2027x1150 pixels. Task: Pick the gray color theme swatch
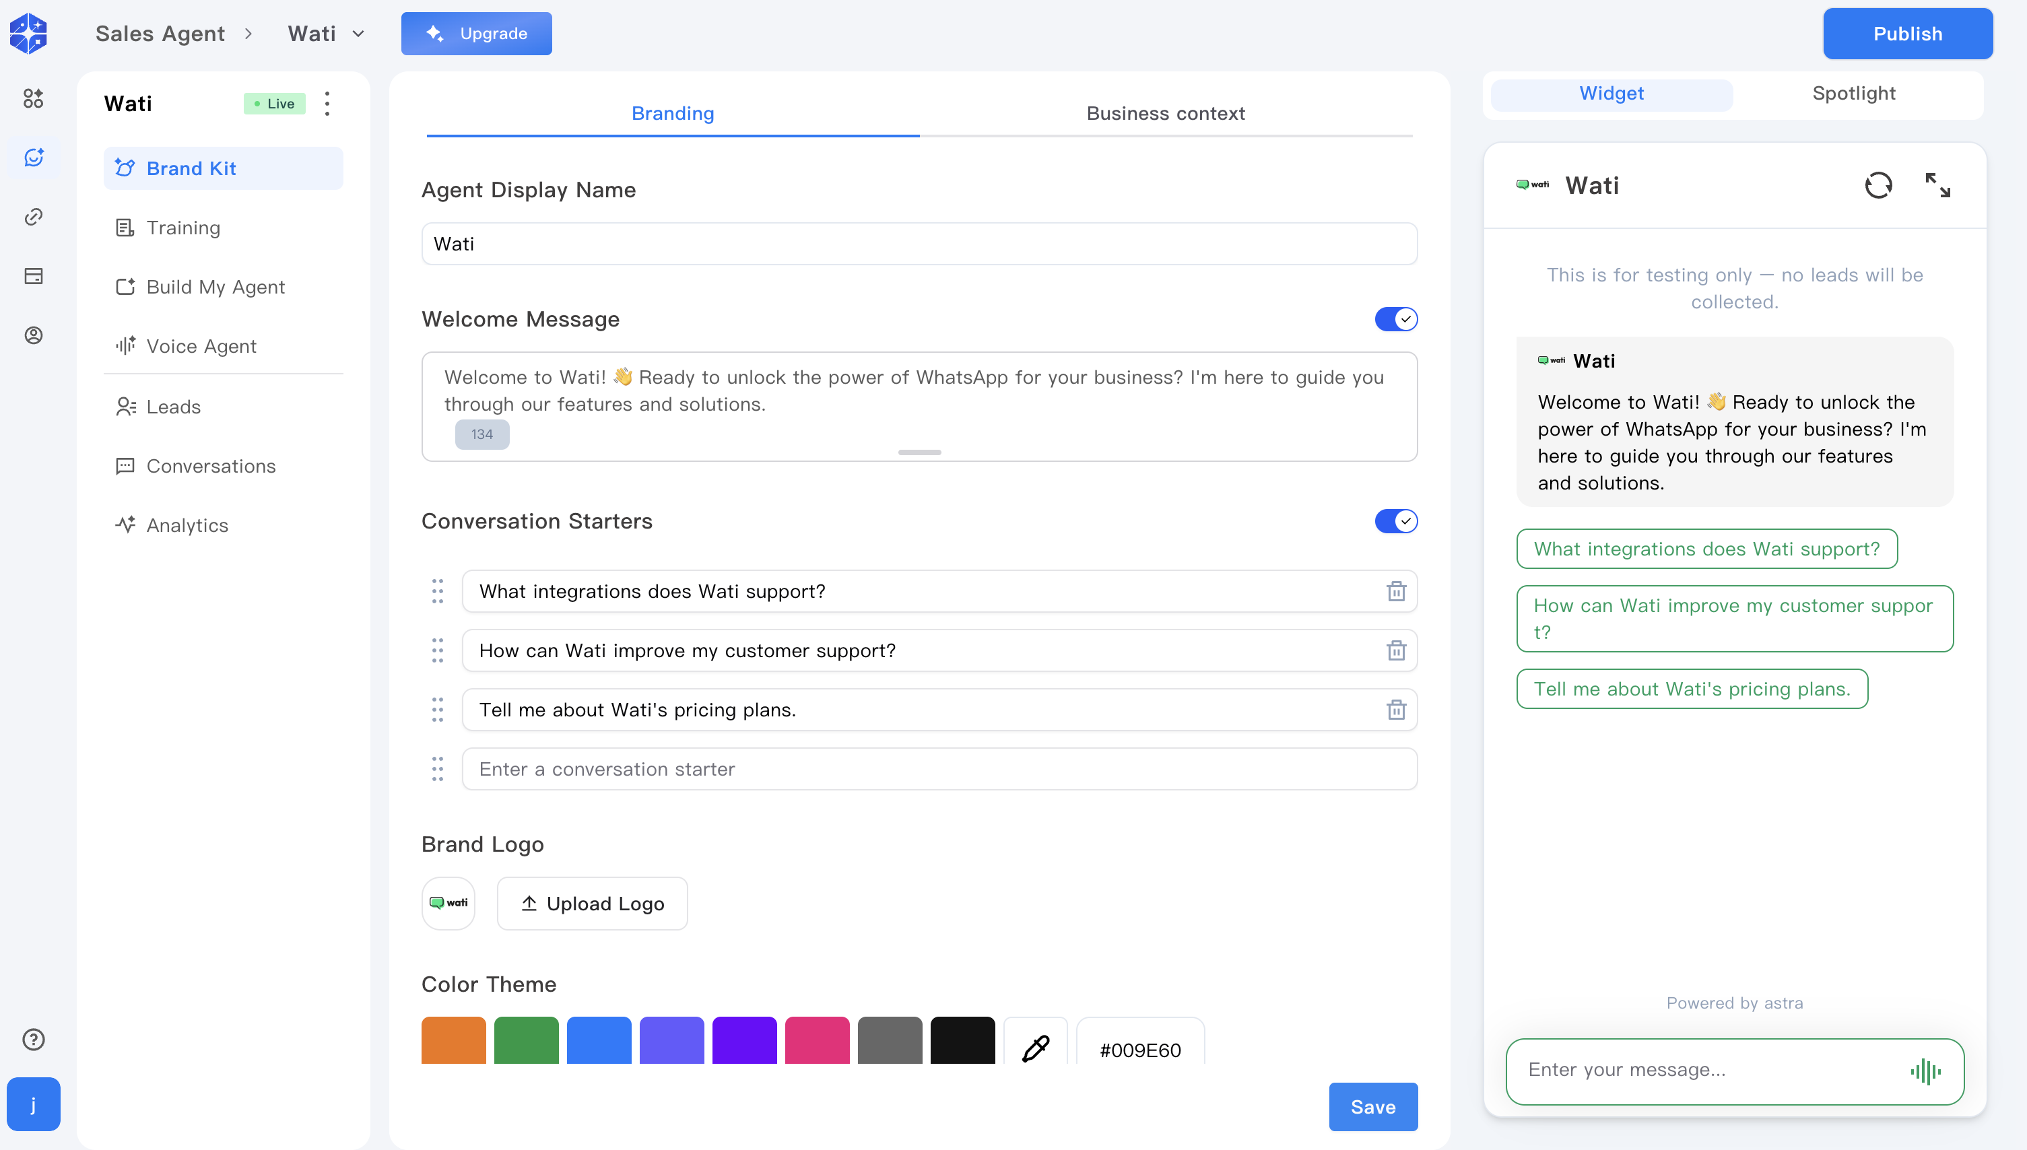tap(890, 1040)
